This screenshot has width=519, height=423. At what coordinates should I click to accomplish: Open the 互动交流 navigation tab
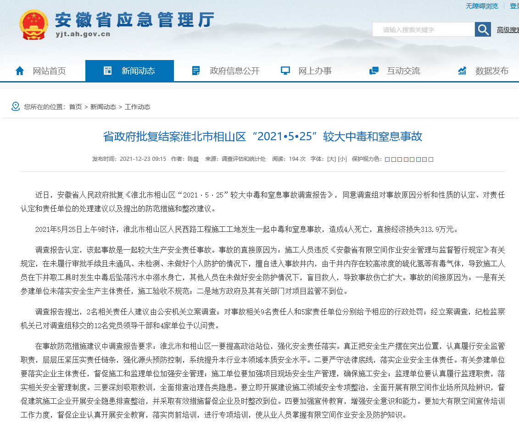tap(403, 71)
